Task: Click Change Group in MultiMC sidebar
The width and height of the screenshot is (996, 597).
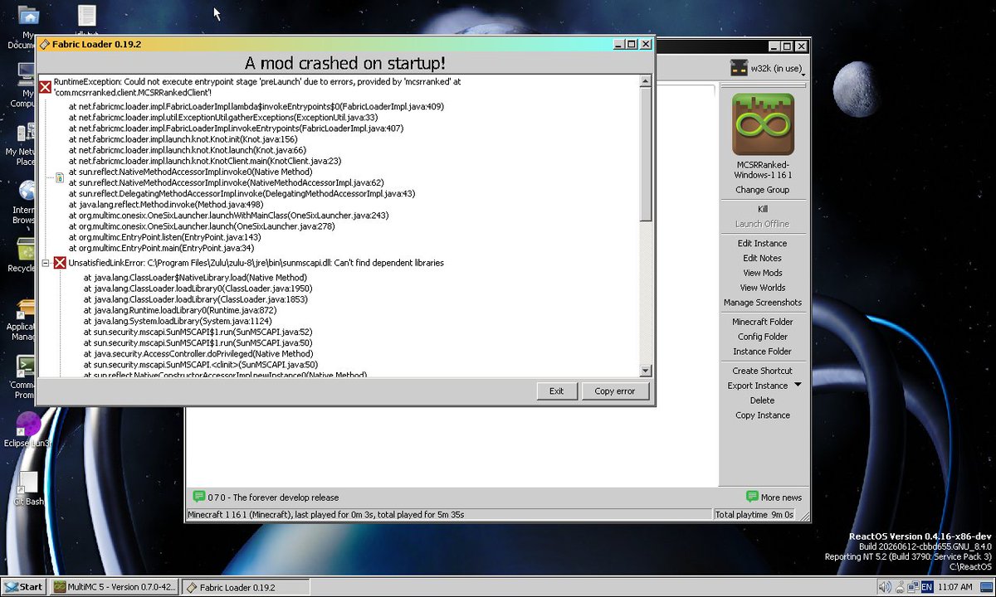Action: 762,190
